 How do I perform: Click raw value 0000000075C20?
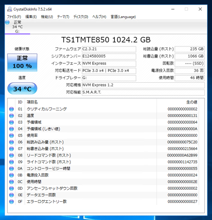tap(182, 142)
